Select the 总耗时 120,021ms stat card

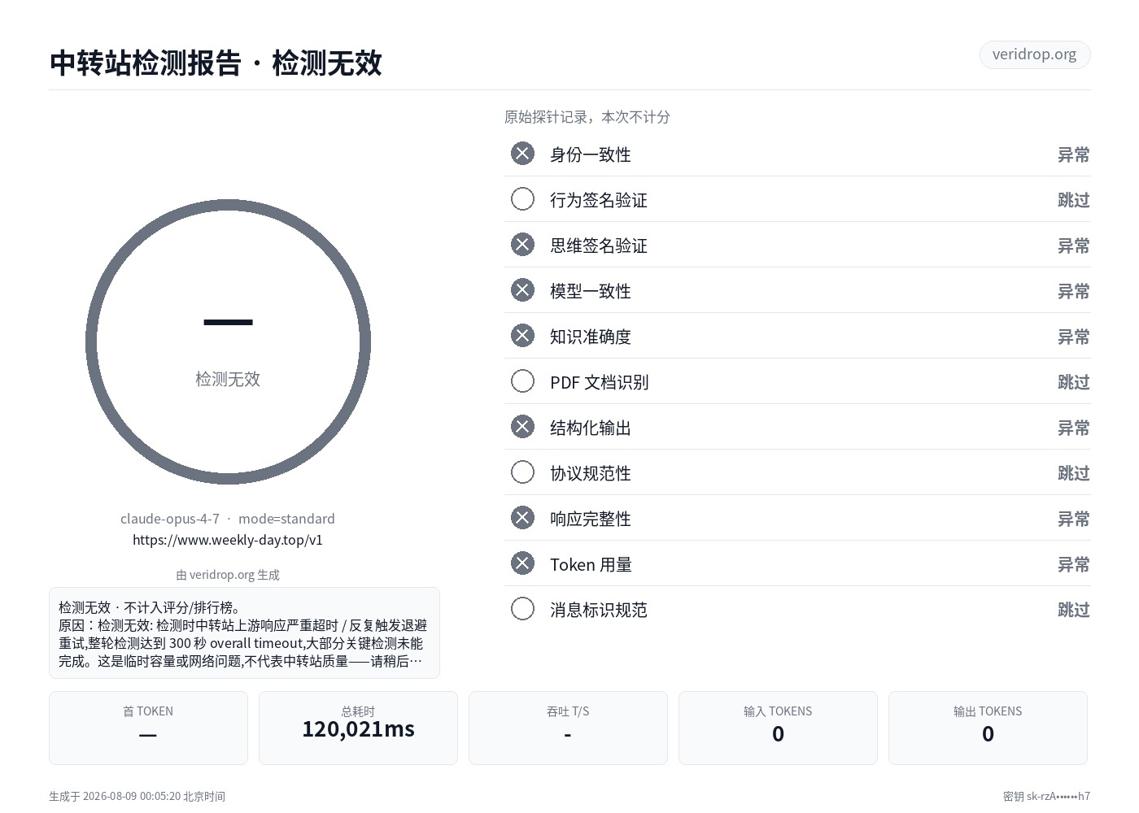[x=358, y=728]
